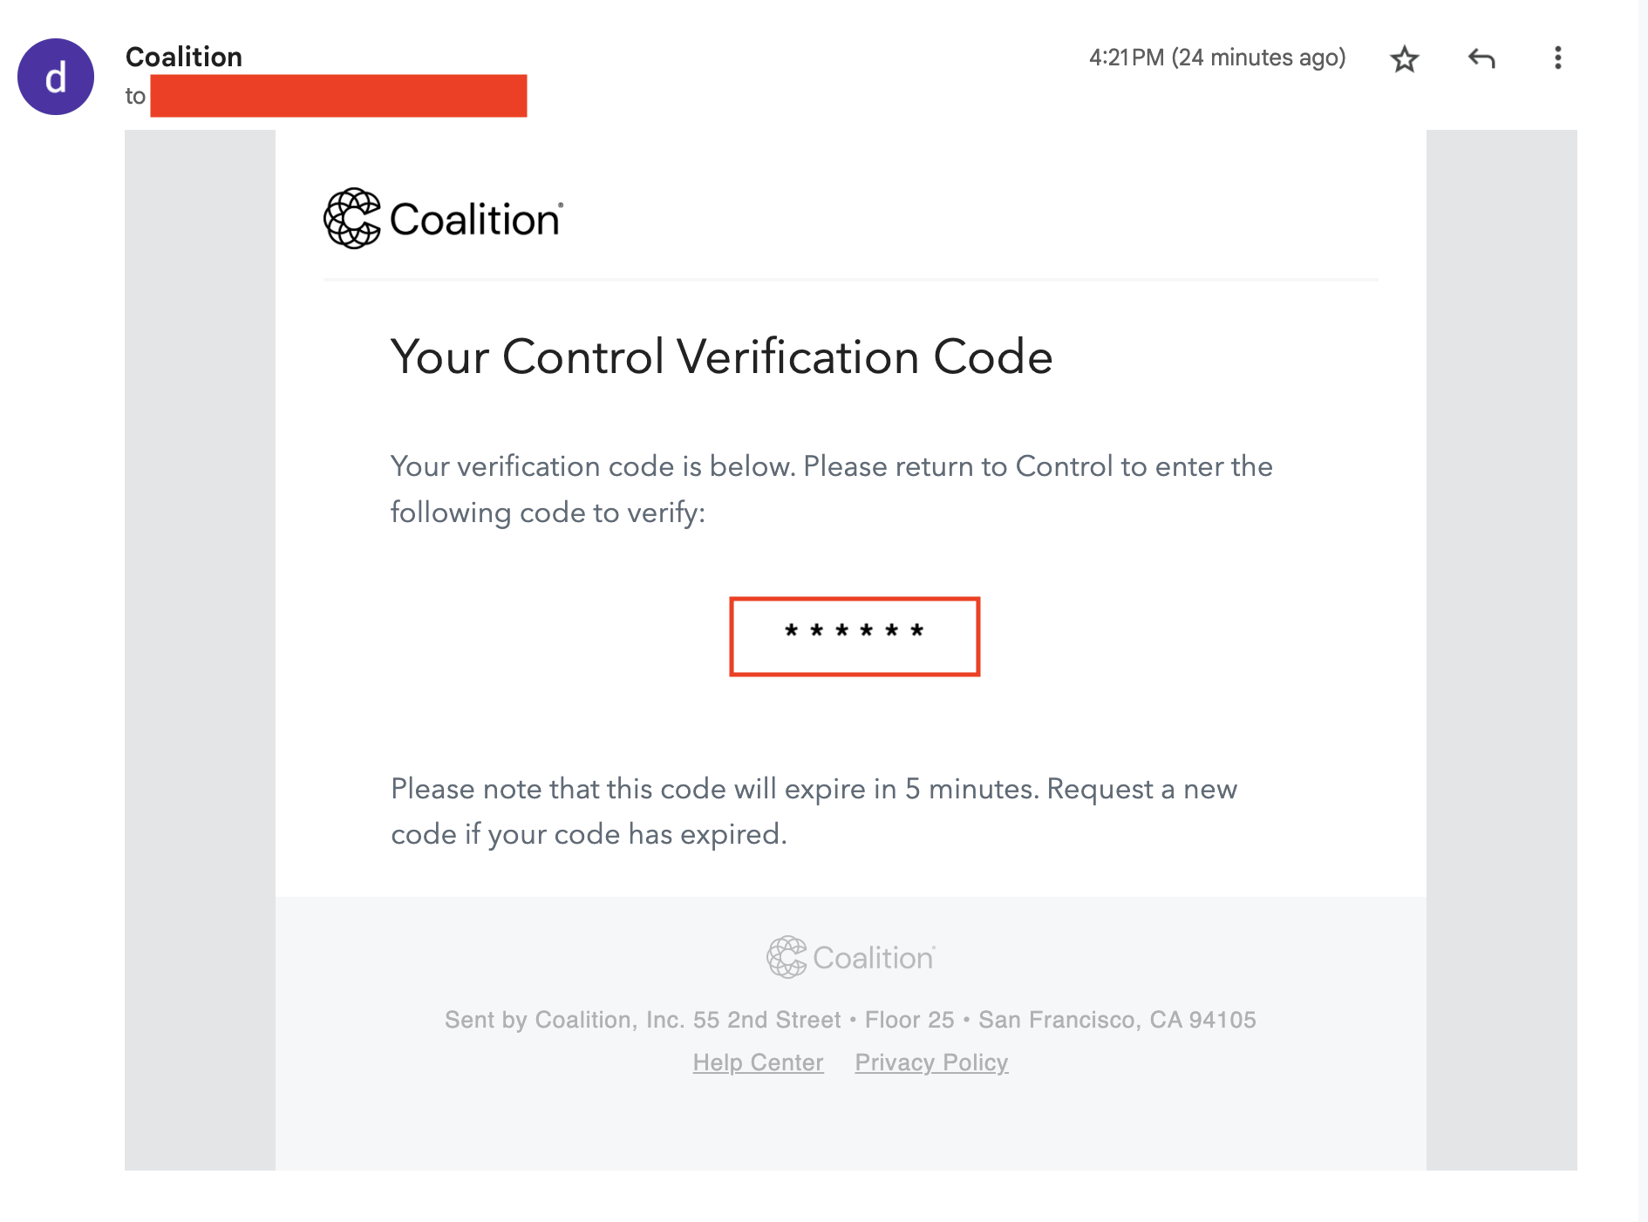Image resolution: width=1648 pixels, height=1222 pixels.
Task: Click the 4:21 PM timestamp
Action: (x=1217, y=58)
